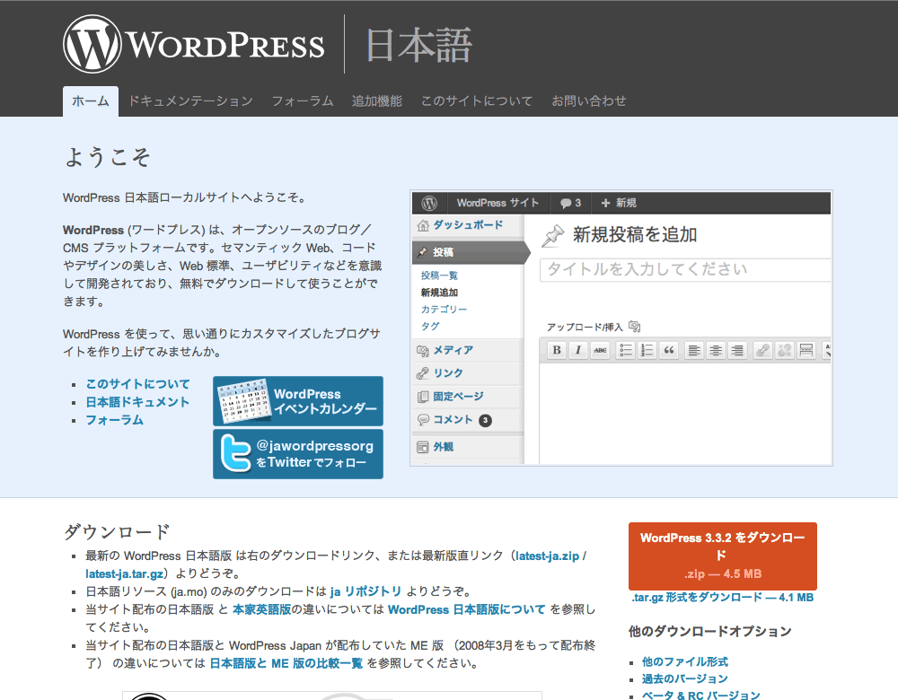Viewport: 898px width, 700px height.
Task: Open WordPress 日本語版について link
Action: tap(466, 609)
